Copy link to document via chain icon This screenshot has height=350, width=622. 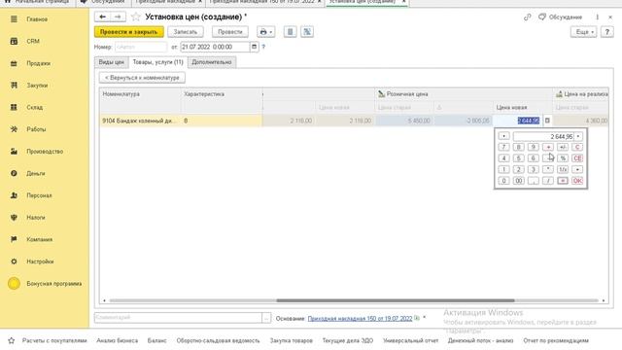point(527,17)
